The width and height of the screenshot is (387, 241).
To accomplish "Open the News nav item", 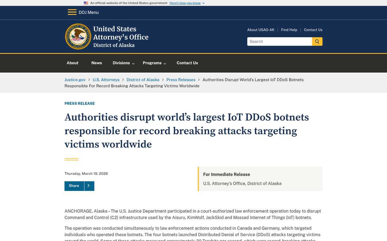I will pos(96,63).
